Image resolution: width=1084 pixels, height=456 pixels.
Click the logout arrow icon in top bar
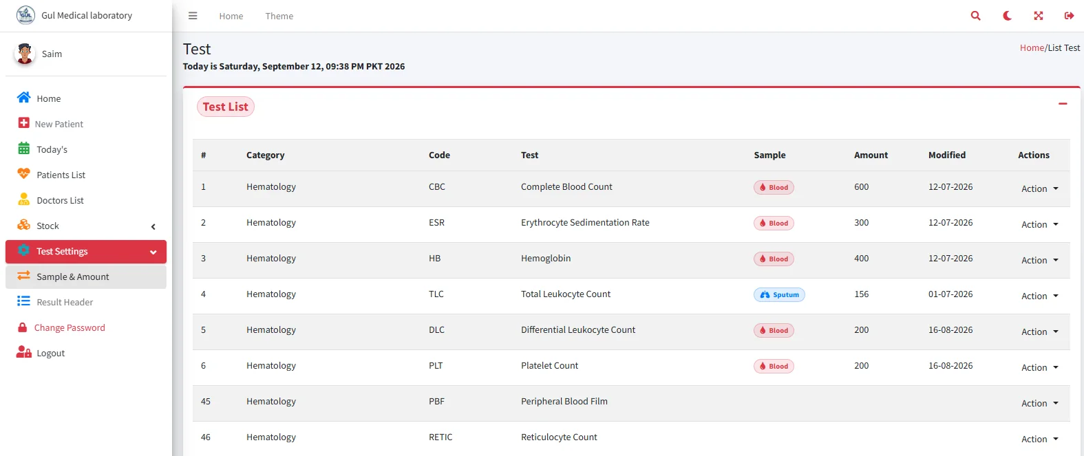(x=1069, y=16)
